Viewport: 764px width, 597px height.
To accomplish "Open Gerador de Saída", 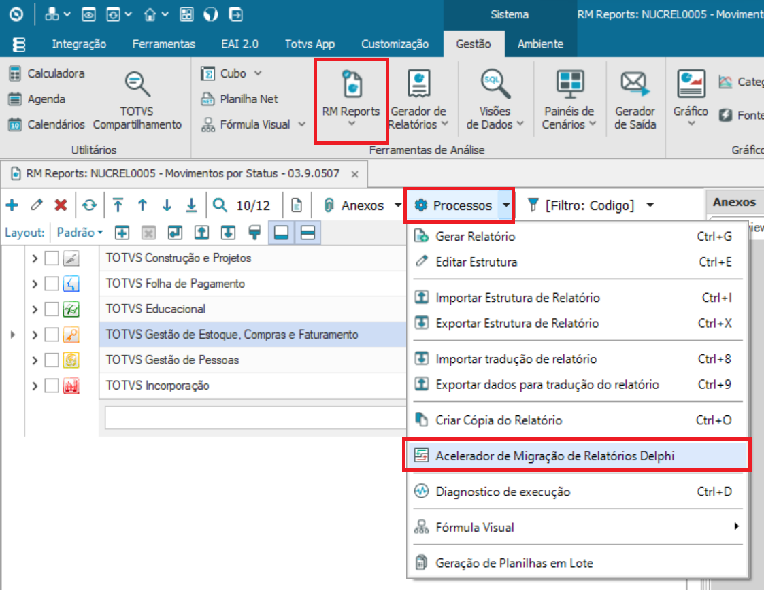I will click(x=635, y=100).
